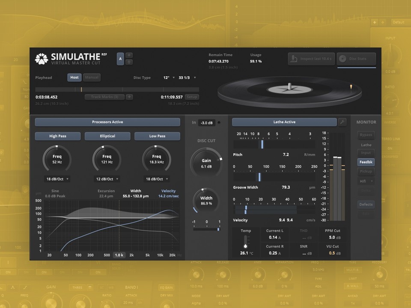Open the Hifi monitor dropdown
The height and width of the screenshot is (308, 411).
click(366, 181)
